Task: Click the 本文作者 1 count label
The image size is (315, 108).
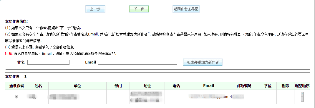Action: pos(16,76)
